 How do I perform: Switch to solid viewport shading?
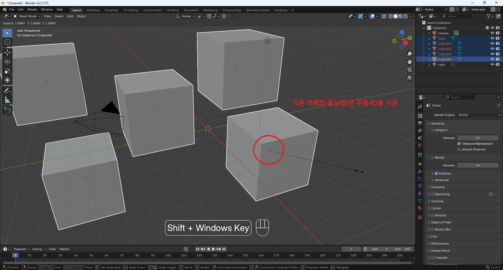(396, 16)
